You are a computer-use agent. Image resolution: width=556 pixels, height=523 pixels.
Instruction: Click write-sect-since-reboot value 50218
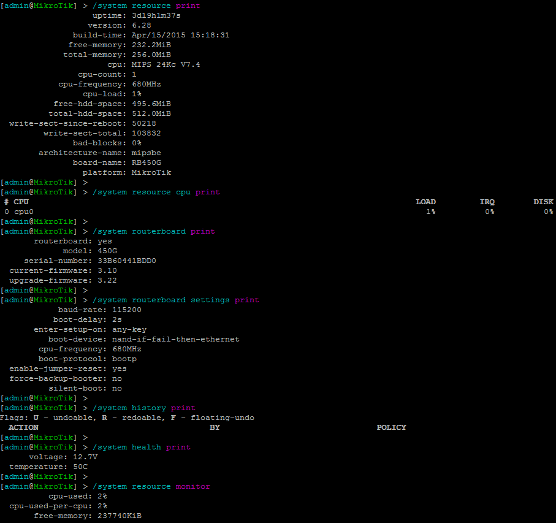point(144,123)
